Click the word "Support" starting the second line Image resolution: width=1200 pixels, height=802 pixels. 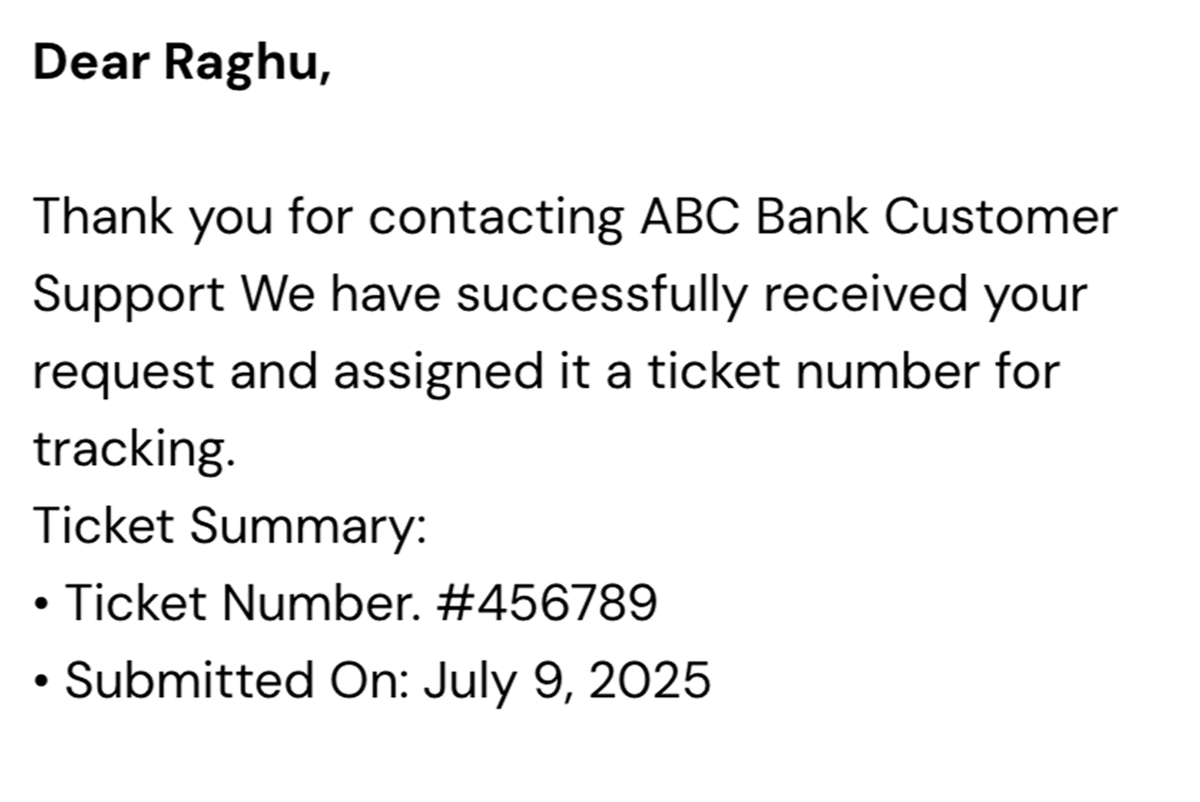pos(128,294)
